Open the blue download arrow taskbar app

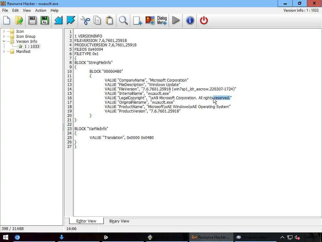pyautogui.click(x=61, y=237)
